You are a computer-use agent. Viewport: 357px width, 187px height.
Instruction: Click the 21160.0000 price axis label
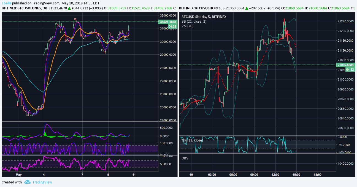[346, 41]
